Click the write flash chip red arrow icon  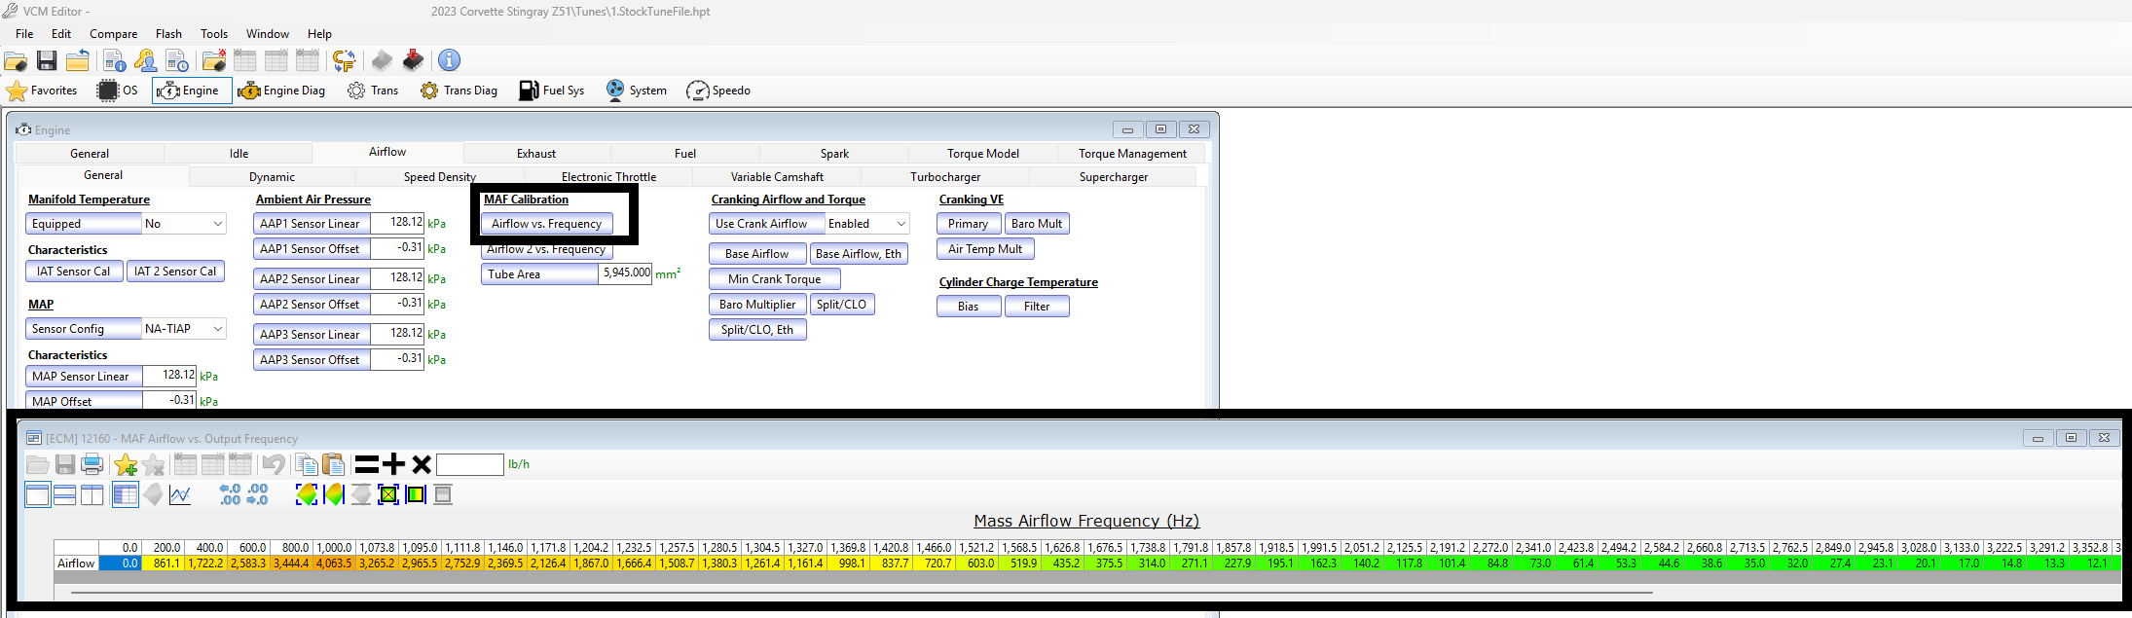tap(414, 60)
